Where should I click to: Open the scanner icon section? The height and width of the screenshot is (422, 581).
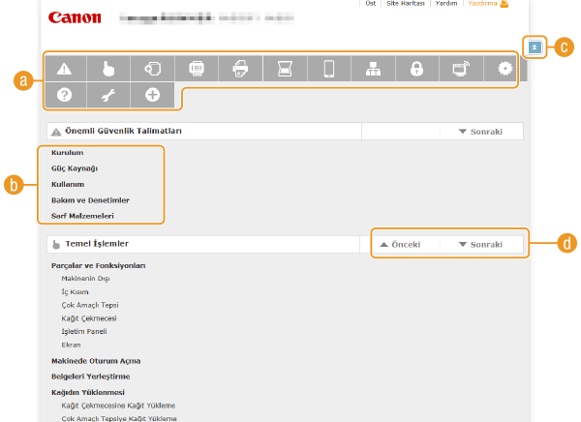[284, 69]
